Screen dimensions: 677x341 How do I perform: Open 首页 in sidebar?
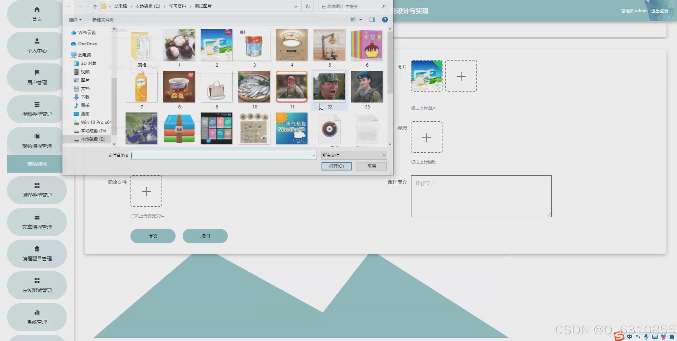pos(37,14)
